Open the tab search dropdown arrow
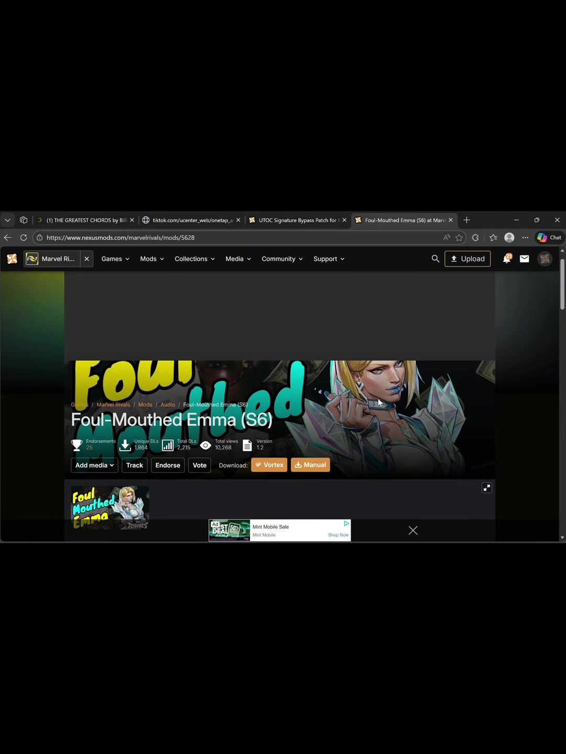 coord(7,220)
